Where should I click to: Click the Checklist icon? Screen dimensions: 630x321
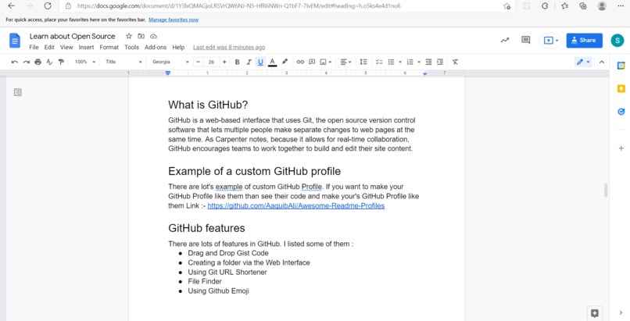point(379,62)
